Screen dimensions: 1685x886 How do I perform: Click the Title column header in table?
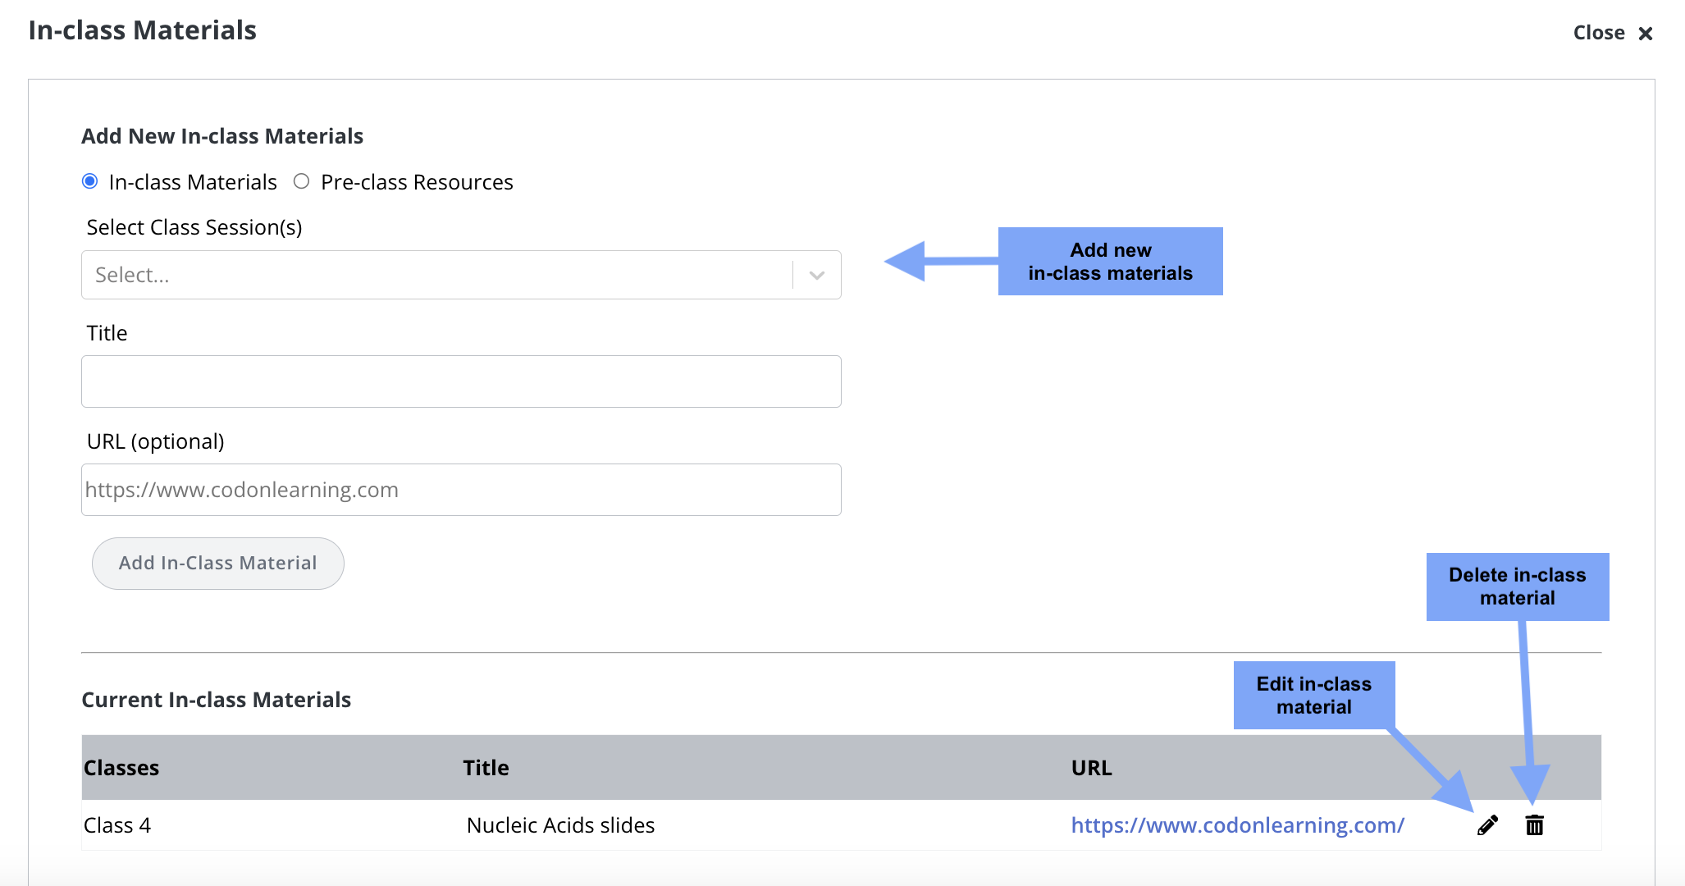[x=486, y=768]
